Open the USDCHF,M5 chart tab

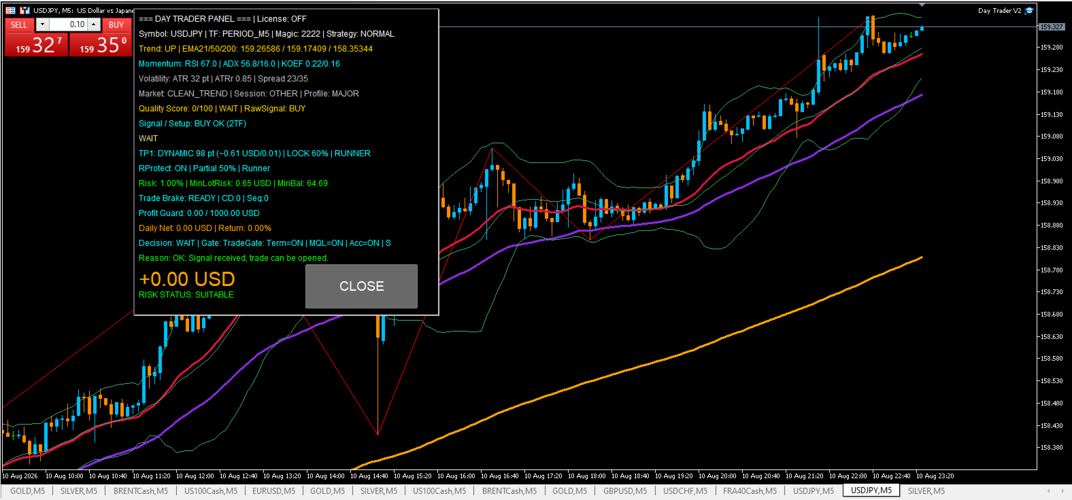(x=685, y=491)
